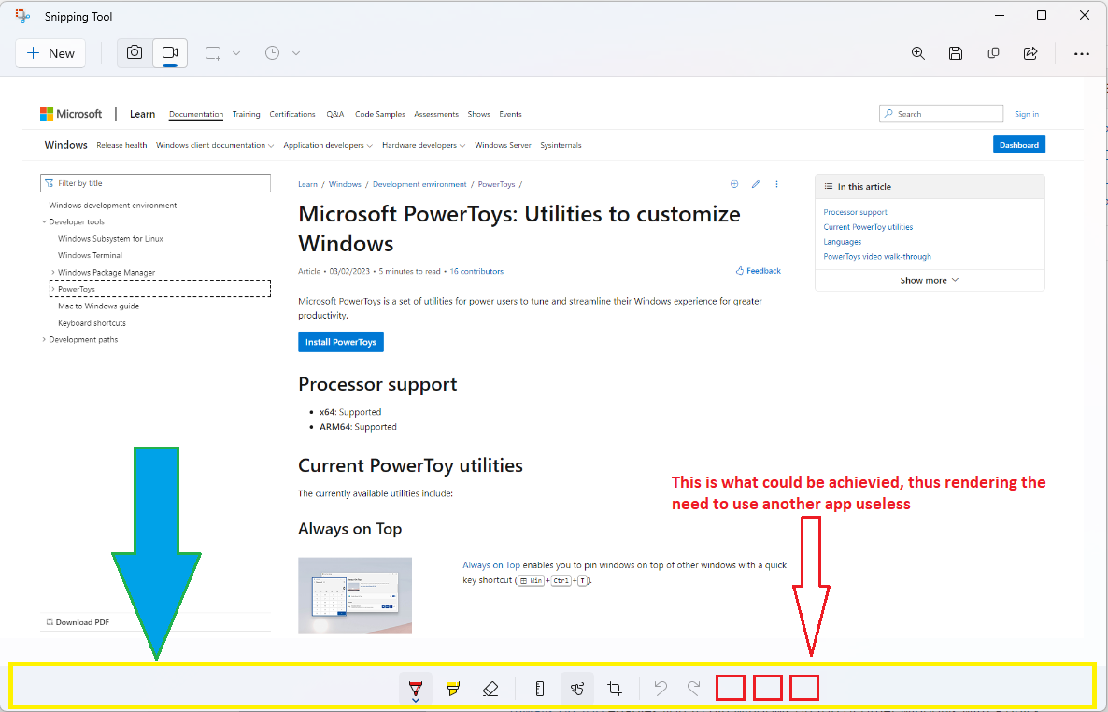Viewport: 1108px width, 712px height.
Task: Copy the image with the copy icon
Action: [992, 53]
